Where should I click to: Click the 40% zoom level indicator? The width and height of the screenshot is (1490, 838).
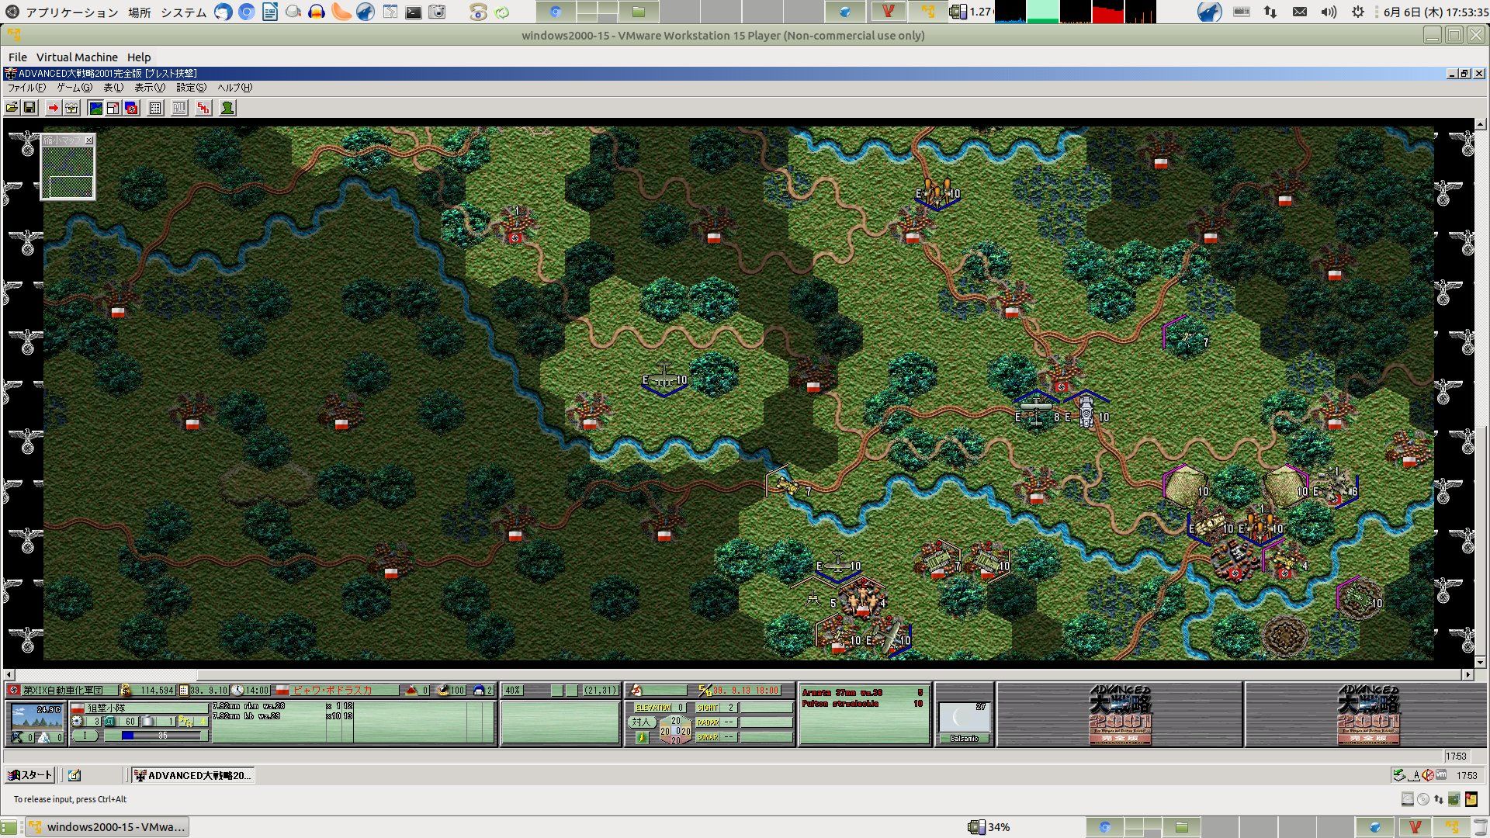(513, 691)
